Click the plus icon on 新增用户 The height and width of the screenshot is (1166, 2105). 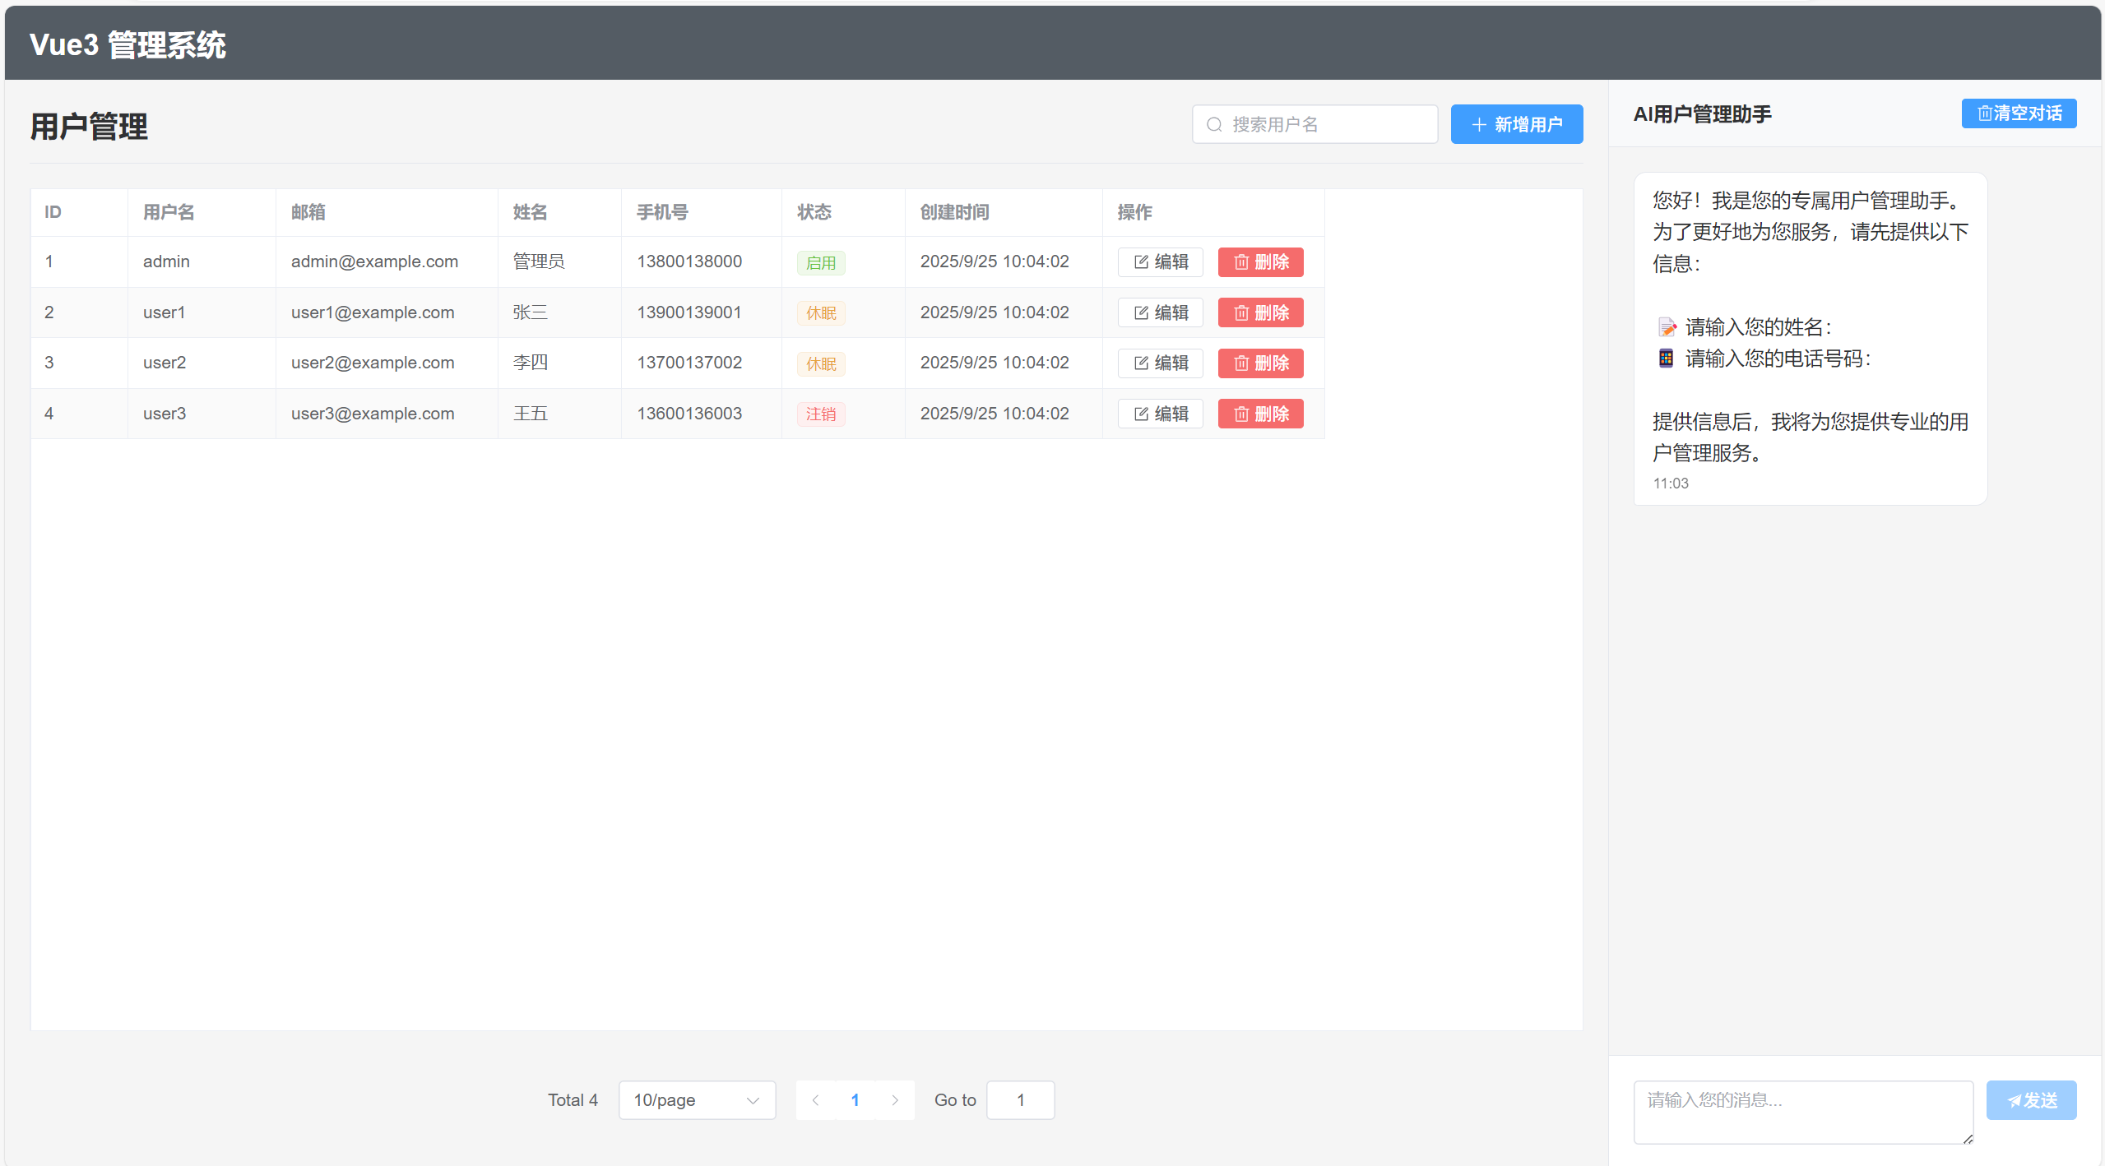tap(1478, 125)
